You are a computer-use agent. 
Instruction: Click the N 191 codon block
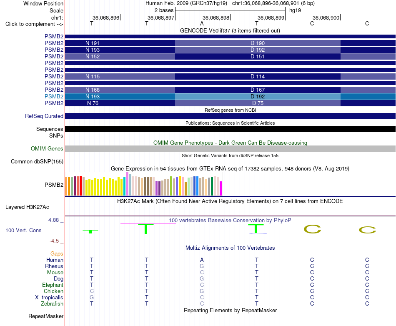pyautogui.click(x=120, y=43)
